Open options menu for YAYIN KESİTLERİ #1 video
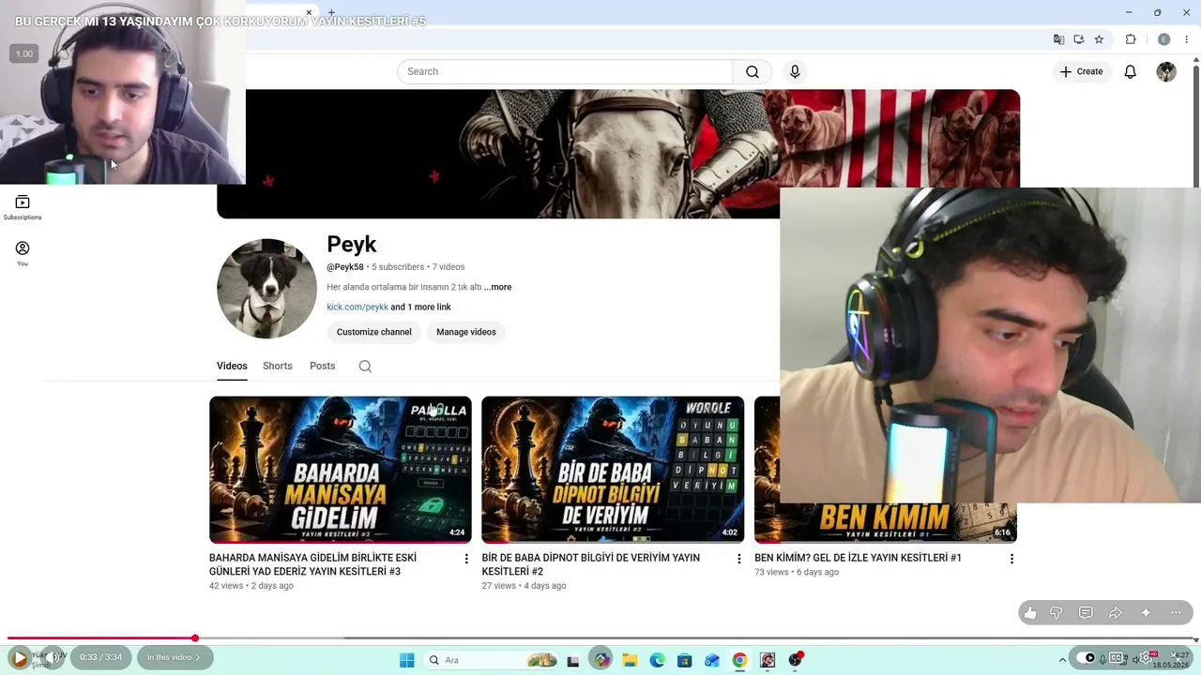The height and width of the screenshot is (675, 1201). (1011, 559)
